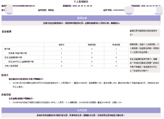Screen dimensions: 164x119
Task: Click the side note starting '发生过逾期的信用卡账户'
Action: (145, 65)
